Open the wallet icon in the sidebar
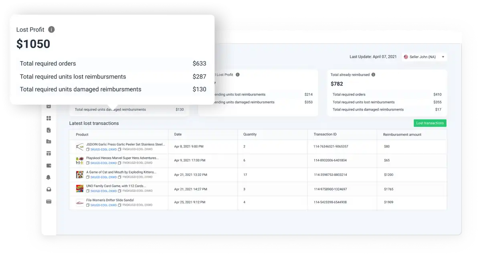Image resolution: width=481 pixels, height=257 pixels. (49, 165)
